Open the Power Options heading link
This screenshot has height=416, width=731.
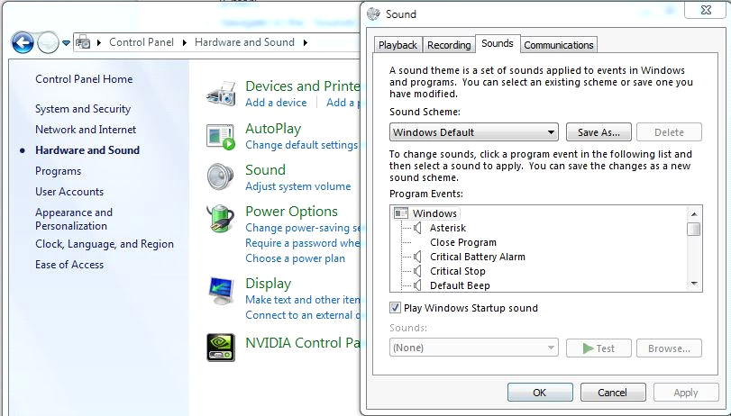[291, 212]
